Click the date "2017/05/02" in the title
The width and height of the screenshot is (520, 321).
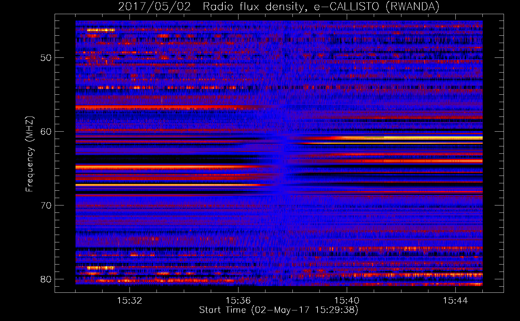pos(155,7)
